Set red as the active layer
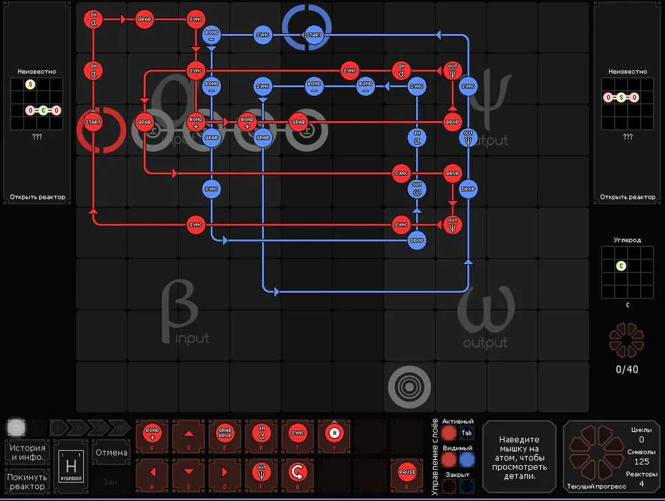 pos(449,433)
